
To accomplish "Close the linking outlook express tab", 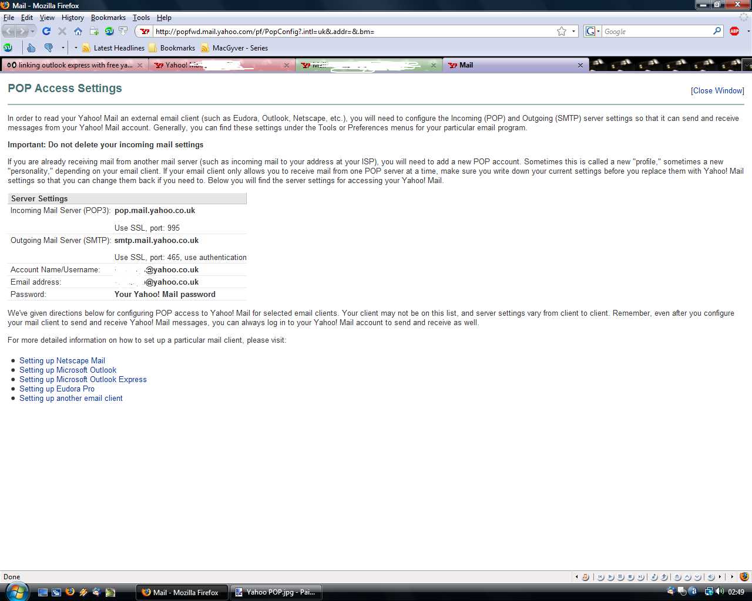I will click(140, 65).
